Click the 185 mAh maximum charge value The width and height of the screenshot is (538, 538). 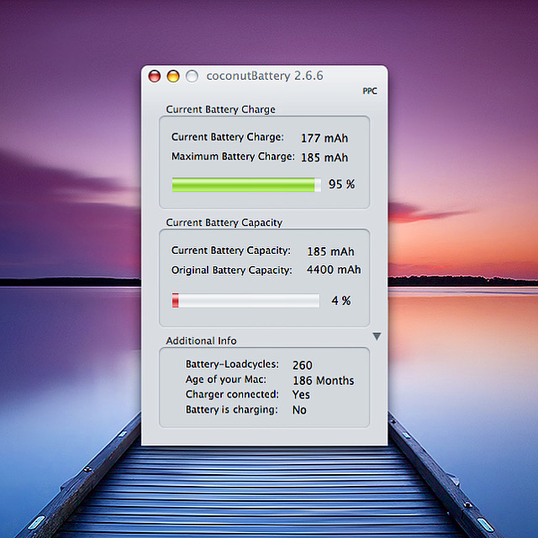point(324,157)
